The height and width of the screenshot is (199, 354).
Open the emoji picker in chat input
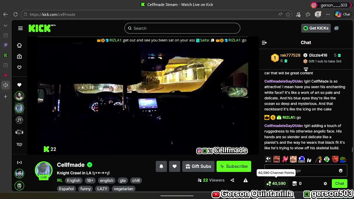341,171
